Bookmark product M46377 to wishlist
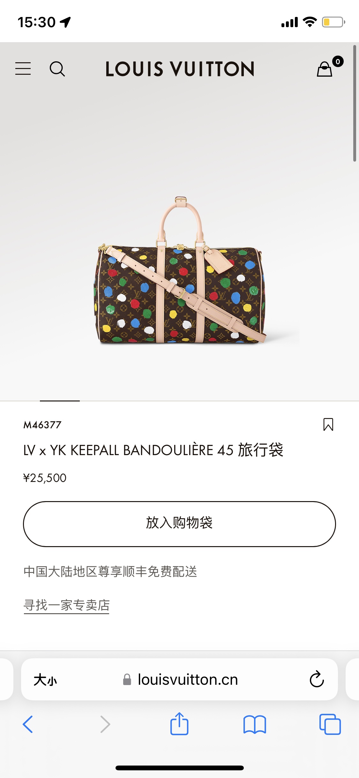This screenshot has width=359, height=778. (328, 424)
